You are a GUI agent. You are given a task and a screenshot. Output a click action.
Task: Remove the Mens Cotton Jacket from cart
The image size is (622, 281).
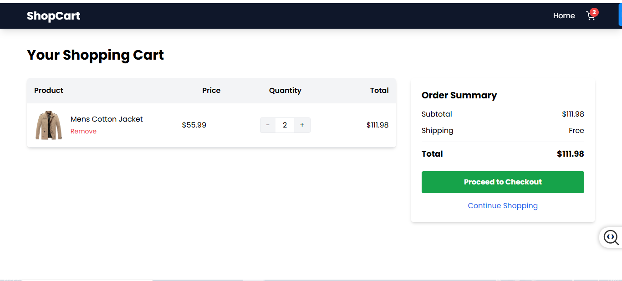(x=83, y=131)
